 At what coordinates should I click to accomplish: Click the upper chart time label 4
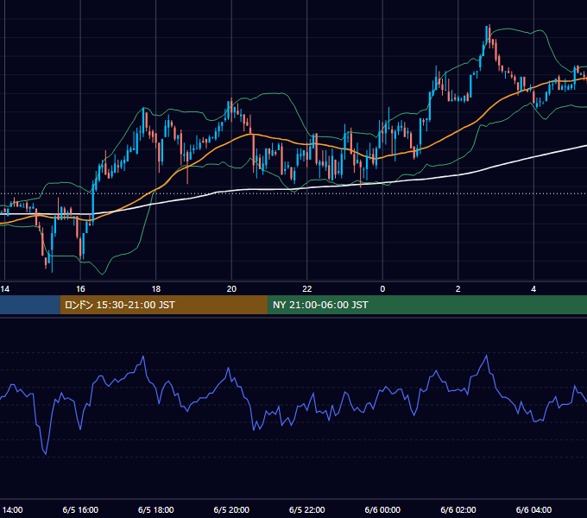[533, 289]
